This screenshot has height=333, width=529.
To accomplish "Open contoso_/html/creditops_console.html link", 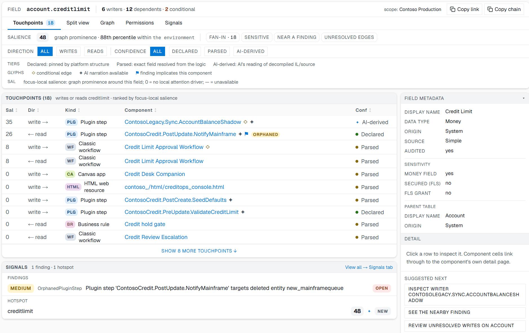I will [x=174, y=187].
